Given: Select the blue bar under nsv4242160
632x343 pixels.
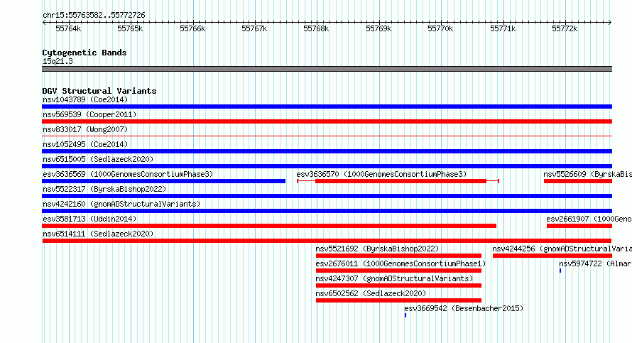Looking at the screenshot, I should (x=327, y=211).
